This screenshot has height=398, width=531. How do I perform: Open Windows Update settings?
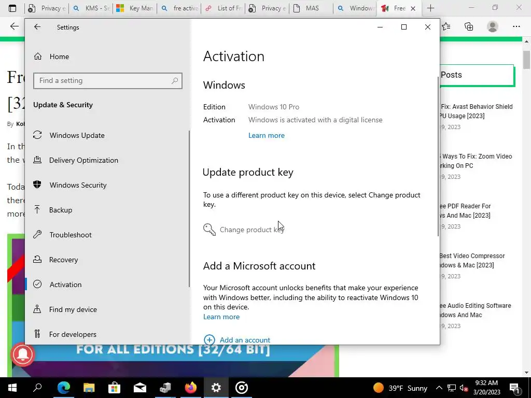tap(69, 135)
